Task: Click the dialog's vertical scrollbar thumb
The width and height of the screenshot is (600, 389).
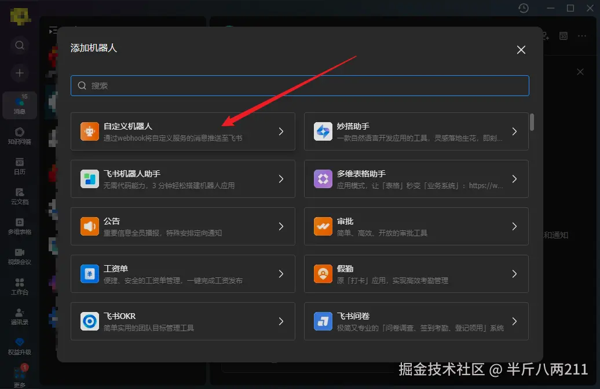Action: pyautogui.click(x=532, y=122)
